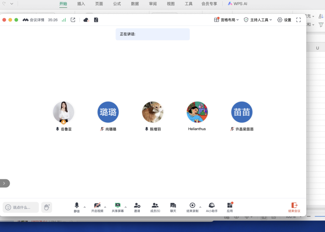Stop recording with 结束录制
The image size is (325, 232).
coord(192,207)
